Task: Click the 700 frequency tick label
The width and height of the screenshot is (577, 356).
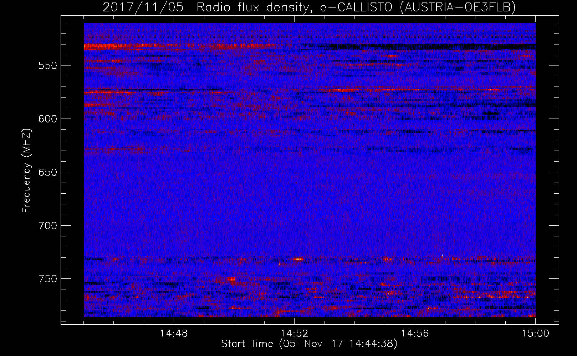Action: coord(48,226)
